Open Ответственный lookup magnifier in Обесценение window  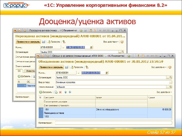click(x=171, y=87)
